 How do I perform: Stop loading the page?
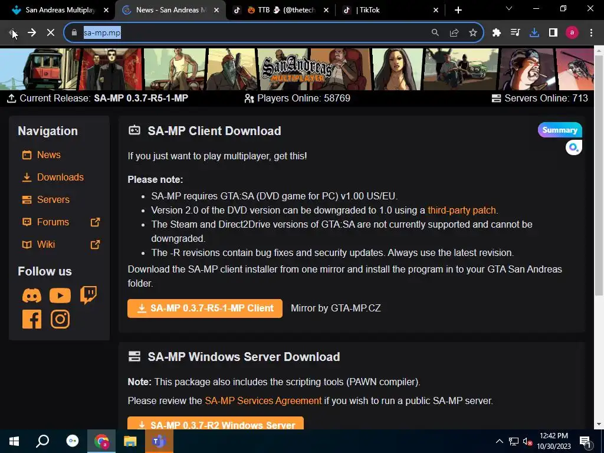point(51,33)
